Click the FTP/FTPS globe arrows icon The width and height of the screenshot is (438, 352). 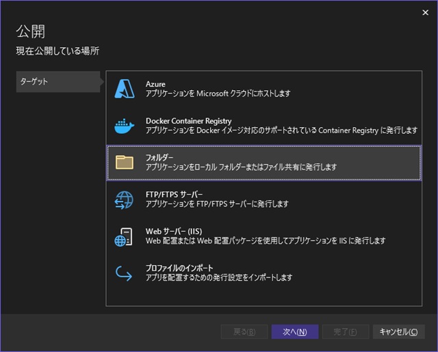pyautogui.click(x=124, y=200)
